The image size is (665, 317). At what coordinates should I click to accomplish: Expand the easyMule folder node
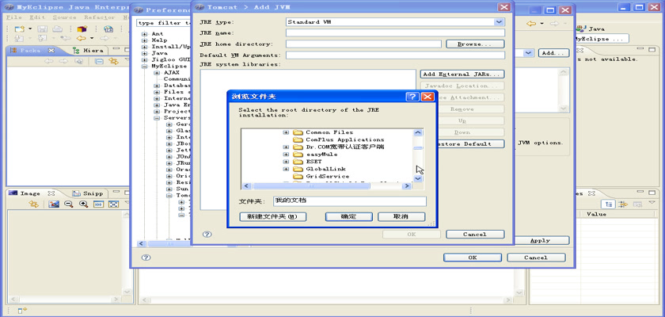286,155
